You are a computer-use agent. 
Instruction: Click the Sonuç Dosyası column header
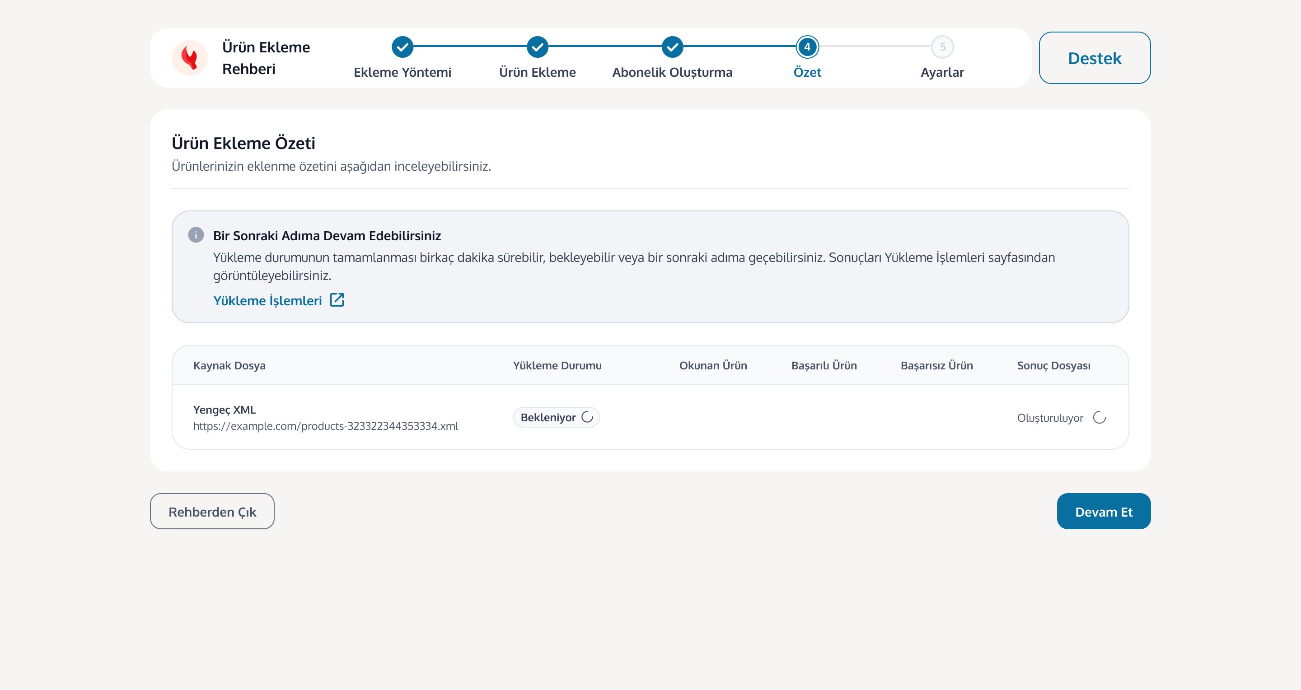click(1053, 365)
